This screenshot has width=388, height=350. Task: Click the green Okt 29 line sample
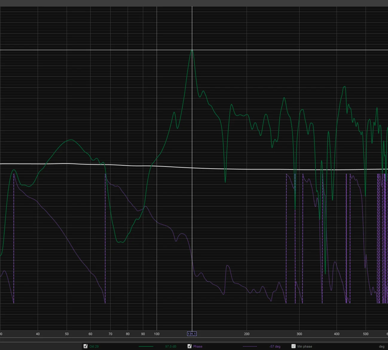click(146, 346)
